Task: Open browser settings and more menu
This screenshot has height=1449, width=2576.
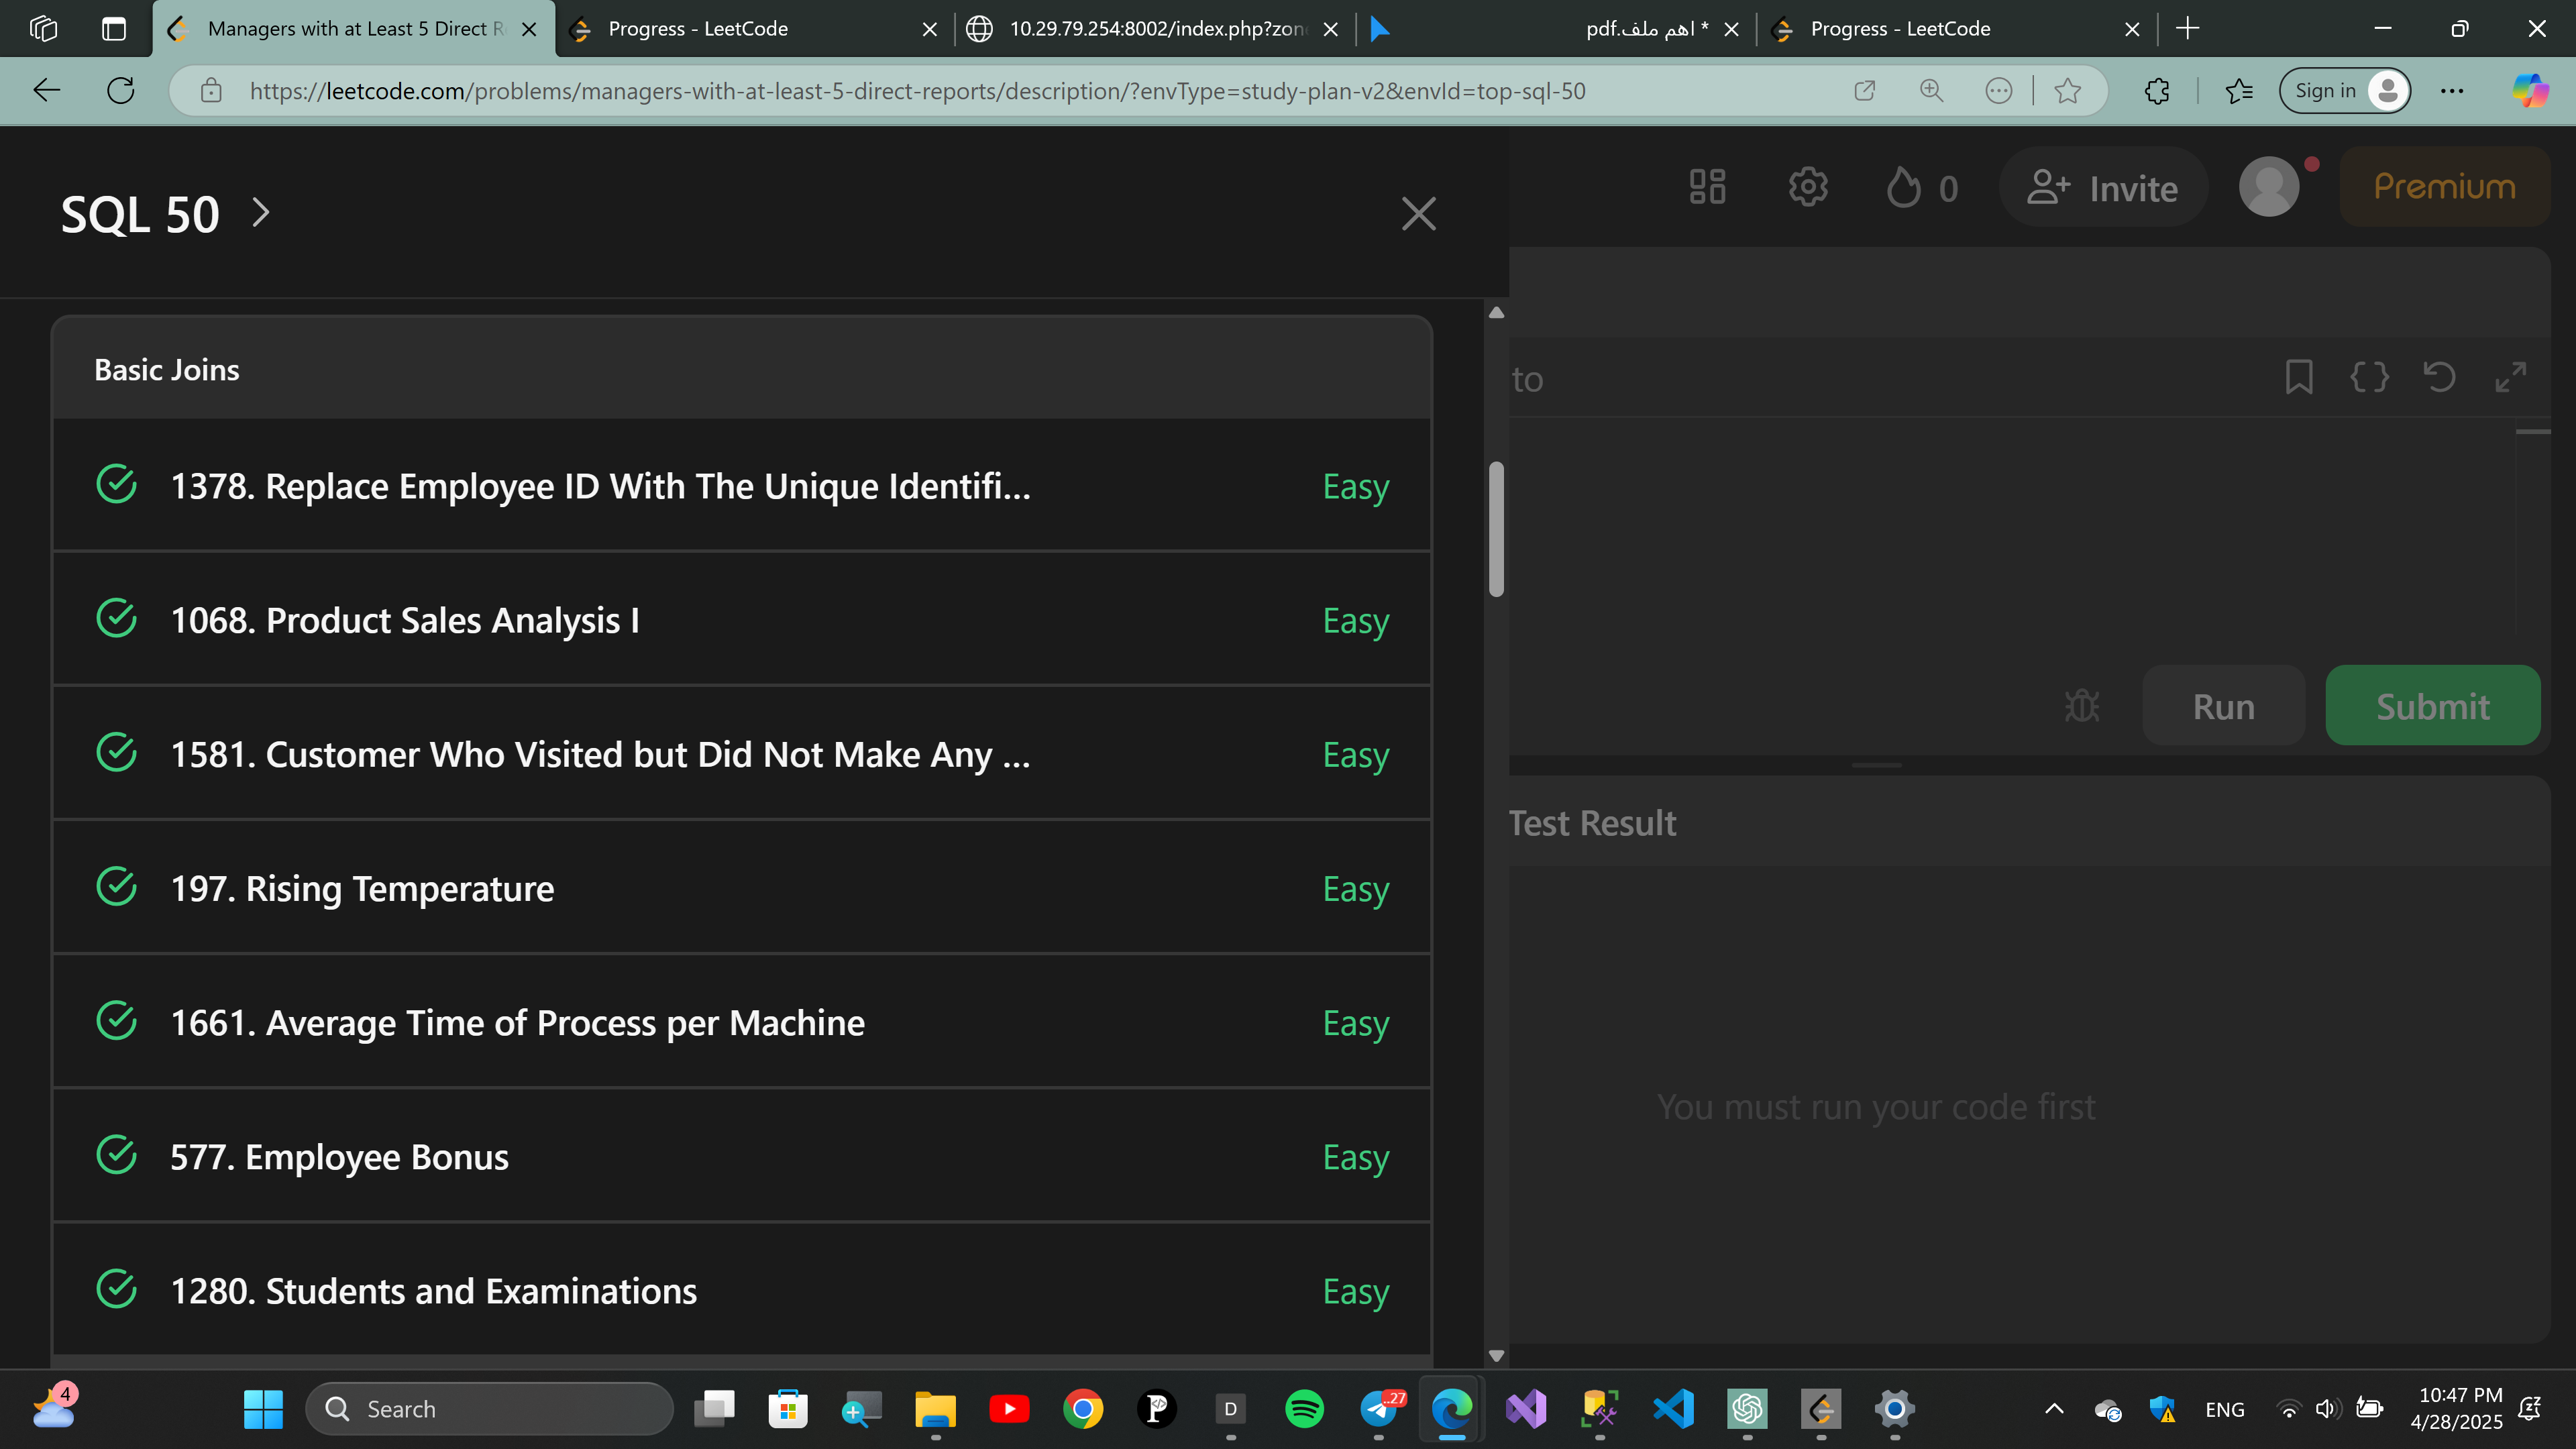Action: pyautogui.click(x=2452, y=90)
